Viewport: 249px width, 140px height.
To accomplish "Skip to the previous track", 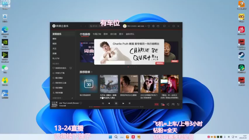I will tap(109, 103).
